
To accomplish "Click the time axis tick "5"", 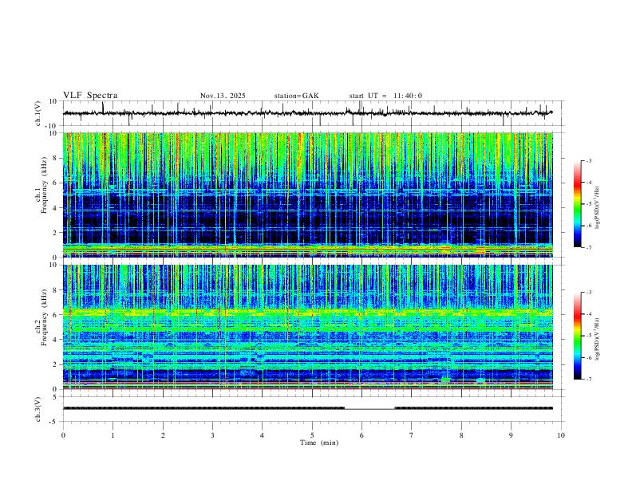I will [x=312, y=435].
